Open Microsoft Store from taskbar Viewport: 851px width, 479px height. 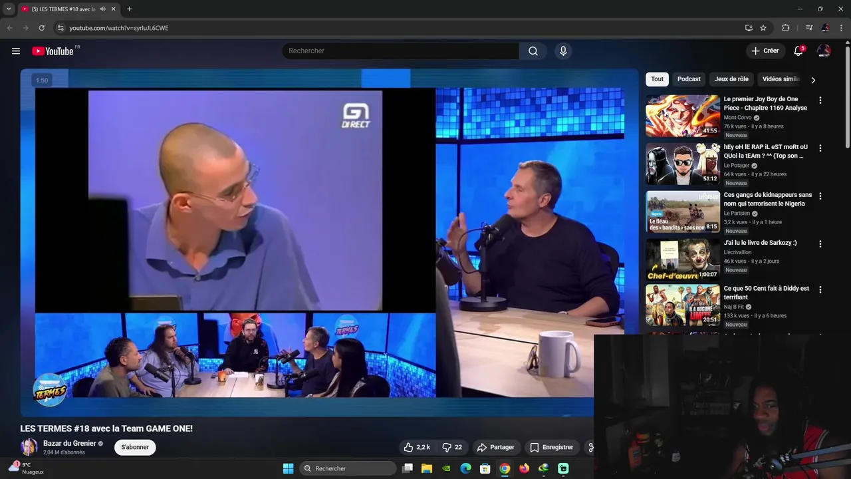[485, 468]
